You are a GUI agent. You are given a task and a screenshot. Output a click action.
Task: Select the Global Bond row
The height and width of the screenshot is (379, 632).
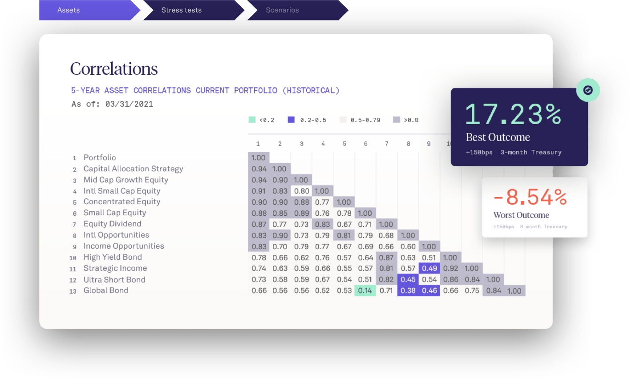coord(106,290)
